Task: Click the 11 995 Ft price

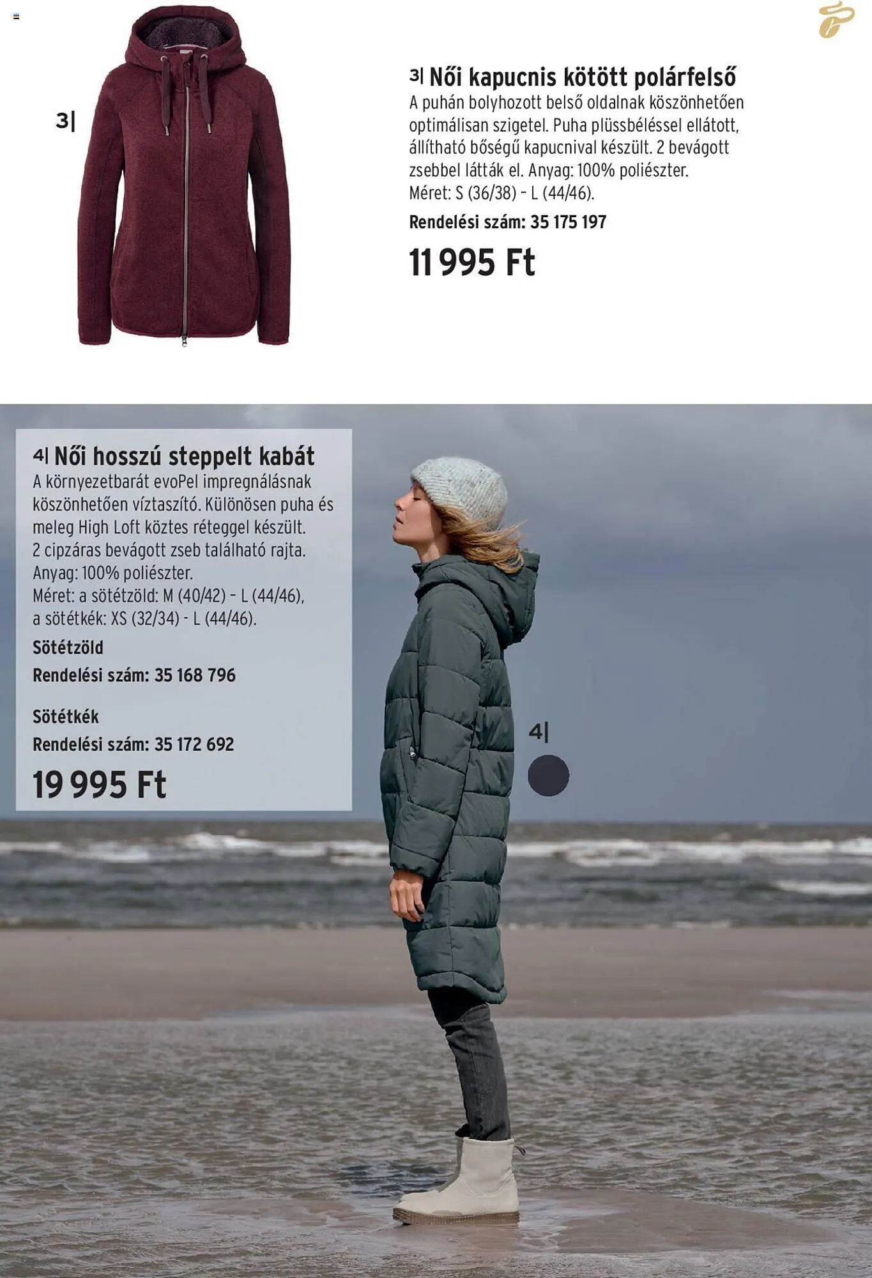Action: click(x=471, y=263)
